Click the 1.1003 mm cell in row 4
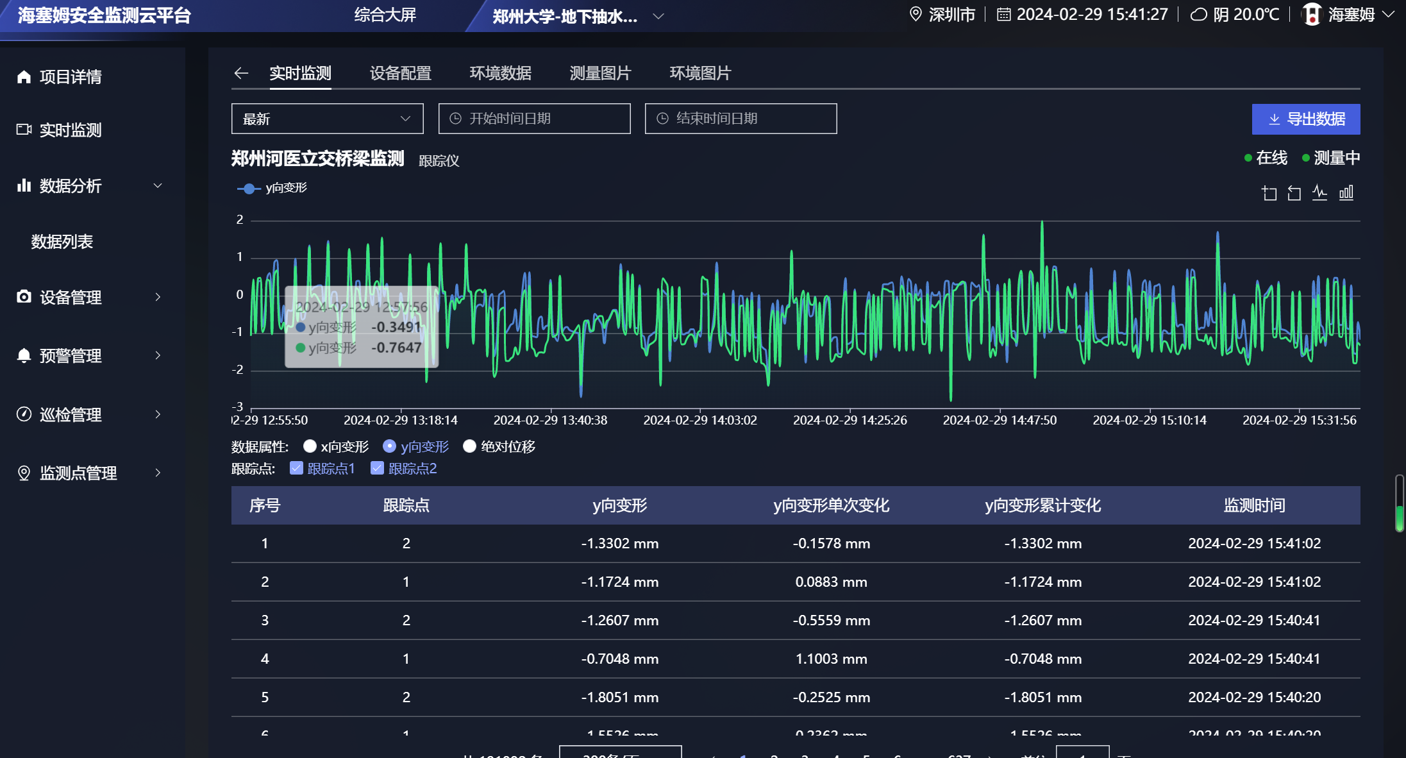Viewport: 1406px width, 758px height. coord(831,659)
